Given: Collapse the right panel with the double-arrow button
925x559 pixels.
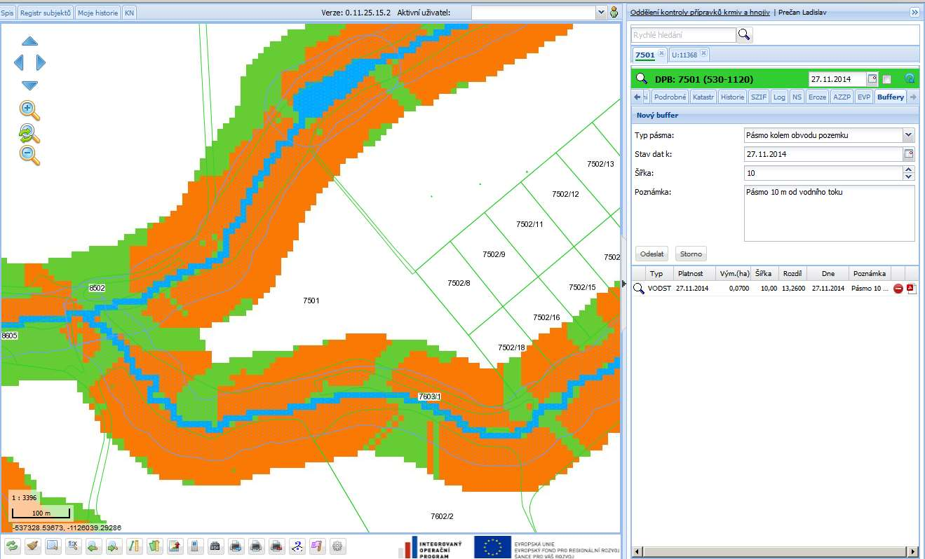Looking at the screenshot, I should 914,13.
